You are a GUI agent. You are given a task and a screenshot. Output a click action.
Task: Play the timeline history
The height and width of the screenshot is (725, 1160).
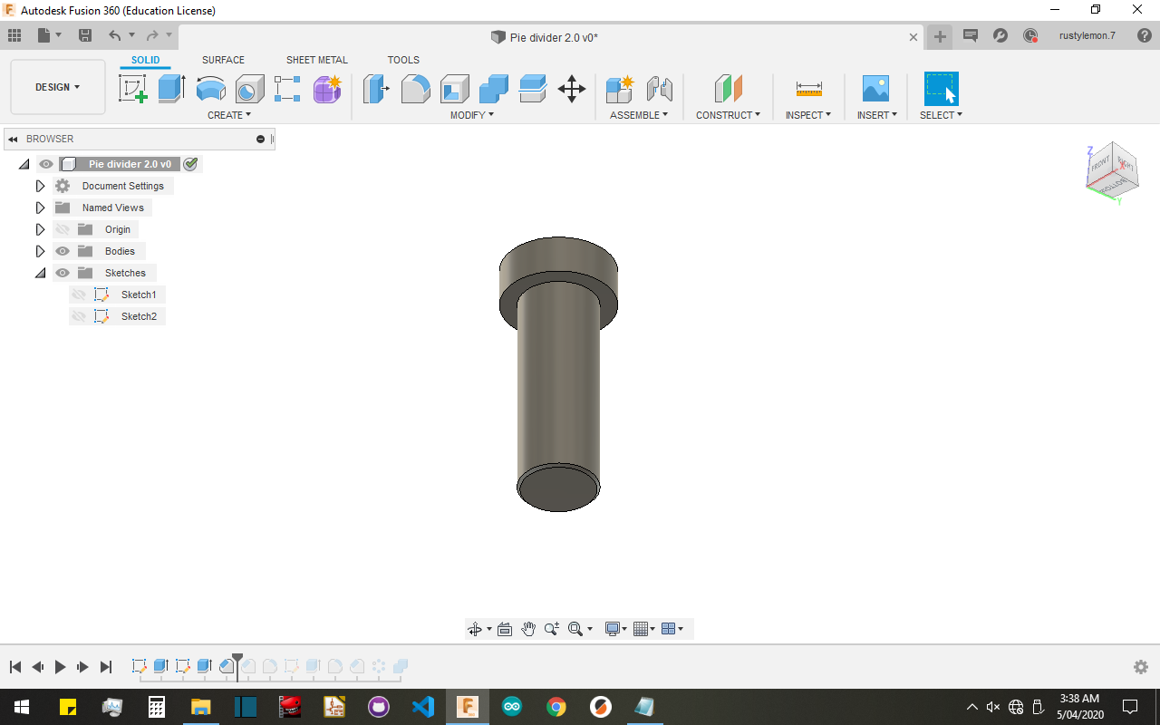(x=61, y=667)
